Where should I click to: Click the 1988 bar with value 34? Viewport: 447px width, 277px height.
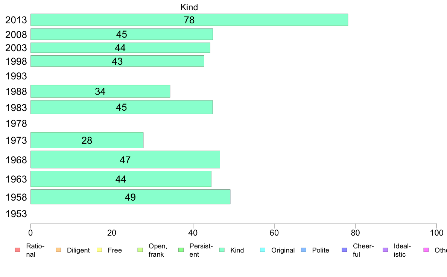(100, 91)
